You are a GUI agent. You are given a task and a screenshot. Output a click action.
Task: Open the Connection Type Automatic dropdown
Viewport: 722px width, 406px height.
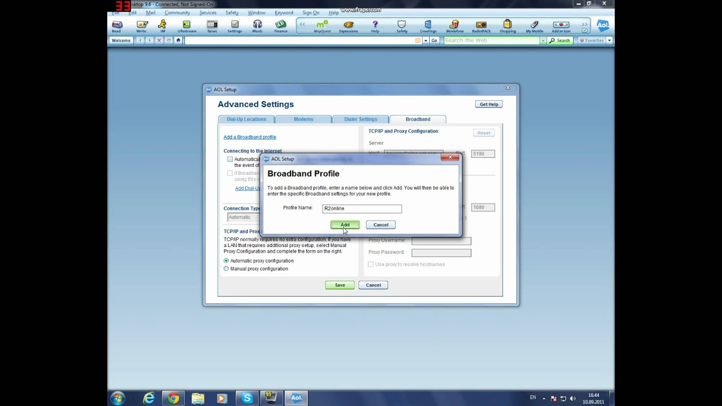point(244,217)
